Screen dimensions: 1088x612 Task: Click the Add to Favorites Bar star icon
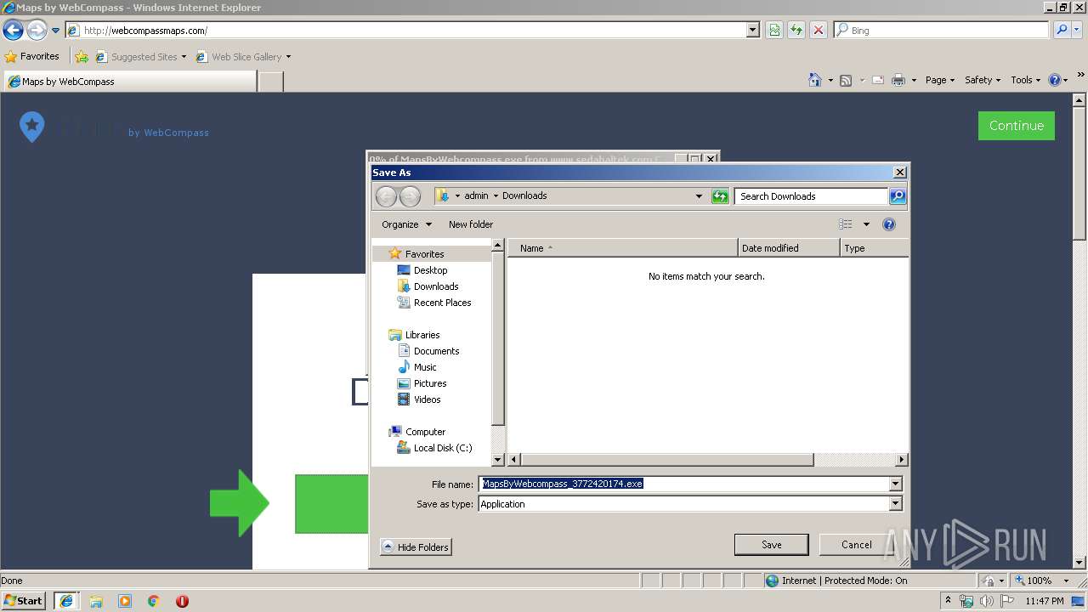pyautogui.click(x=82, y=57)
